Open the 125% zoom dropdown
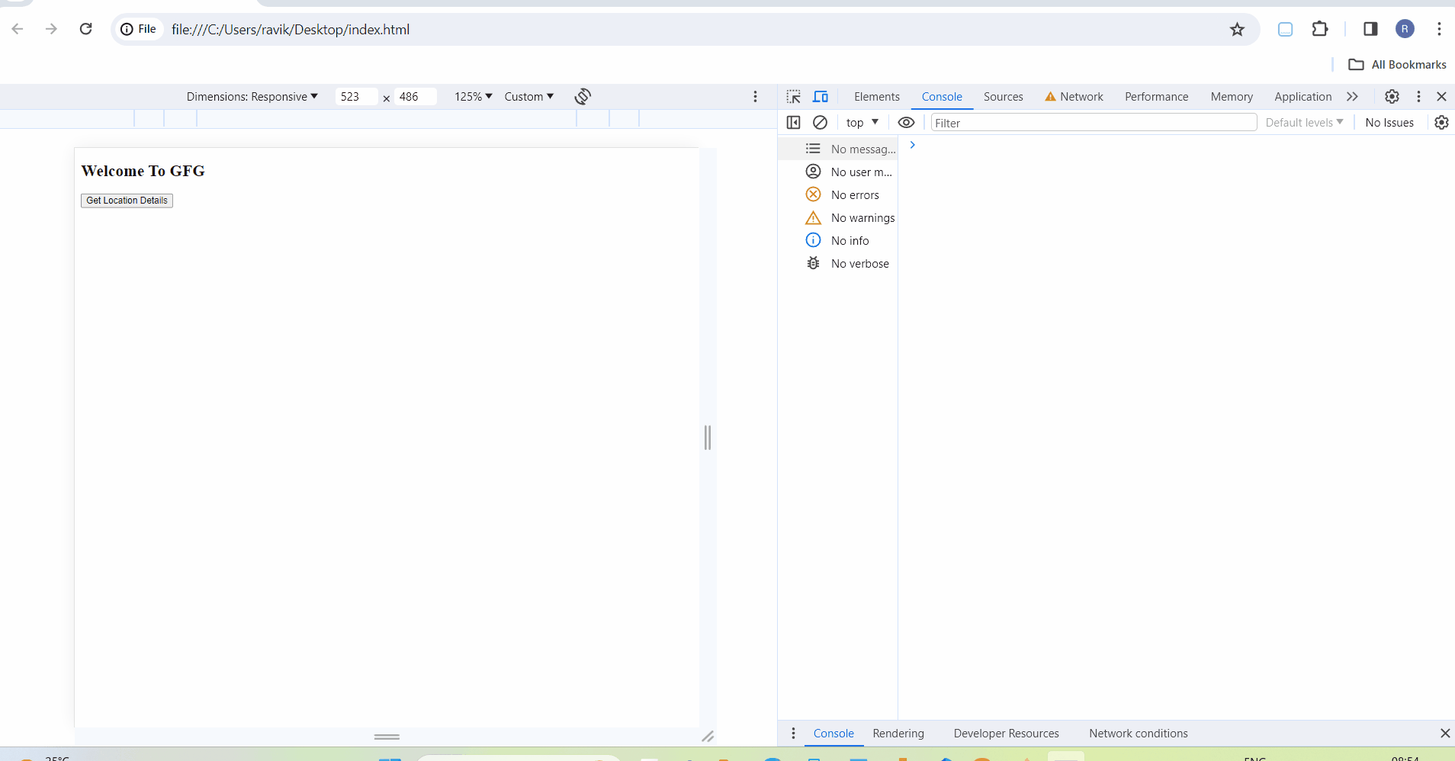The height and width of the screenshot is (761, 1455). click(474, 97)
